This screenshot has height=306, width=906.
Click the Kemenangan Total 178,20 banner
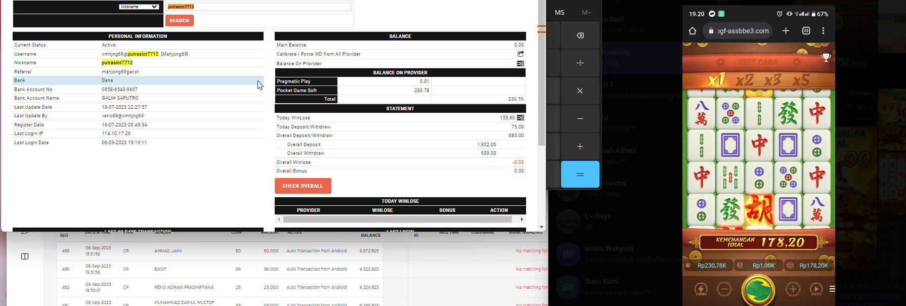coord(759,242)
